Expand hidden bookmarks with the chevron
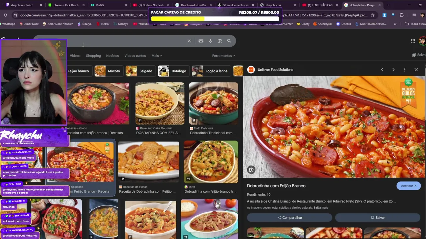This screenshot has width=426, height=239. point(395,24)
